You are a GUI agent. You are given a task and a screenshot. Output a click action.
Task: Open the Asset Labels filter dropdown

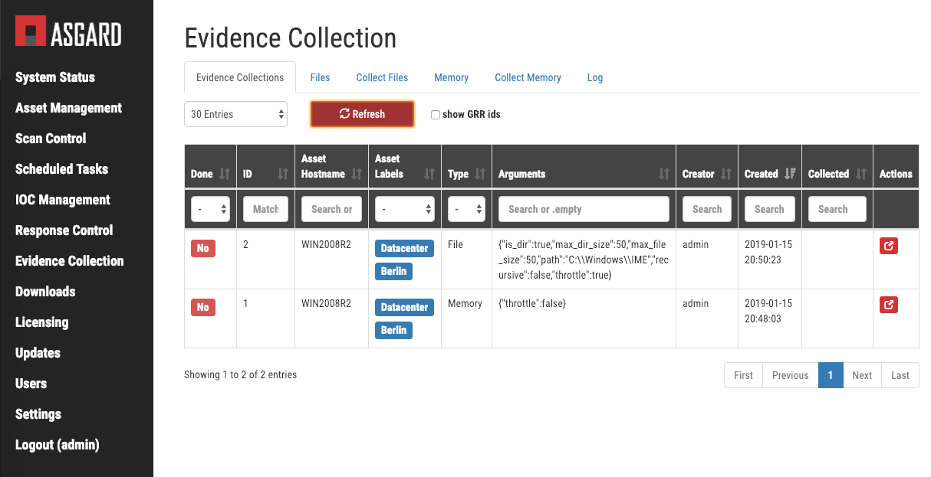tap(405, 209)
